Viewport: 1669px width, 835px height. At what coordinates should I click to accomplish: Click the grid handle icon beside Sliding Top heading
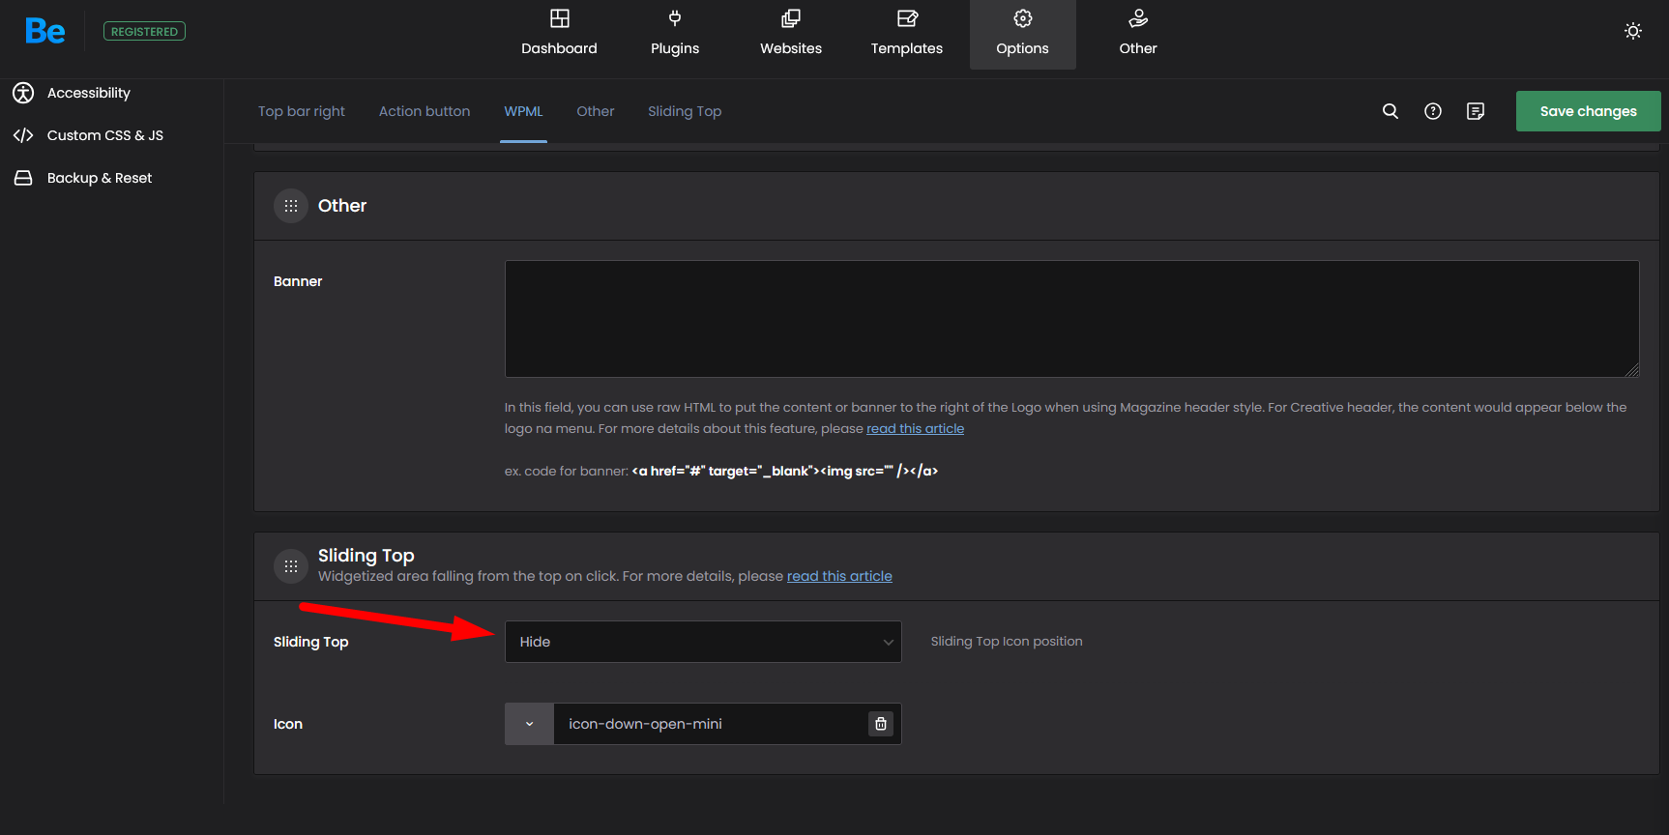(291, 566)
